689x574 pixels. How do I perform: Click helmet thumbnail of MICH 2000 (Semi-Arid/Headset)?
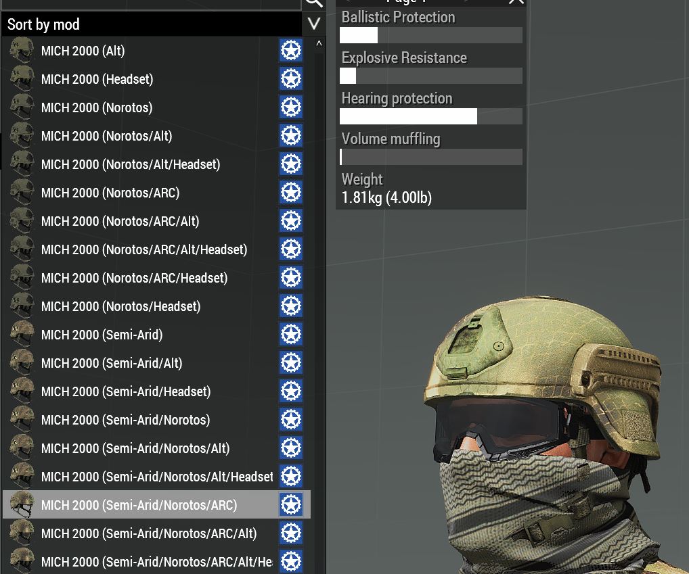click(x=22, y=391)
